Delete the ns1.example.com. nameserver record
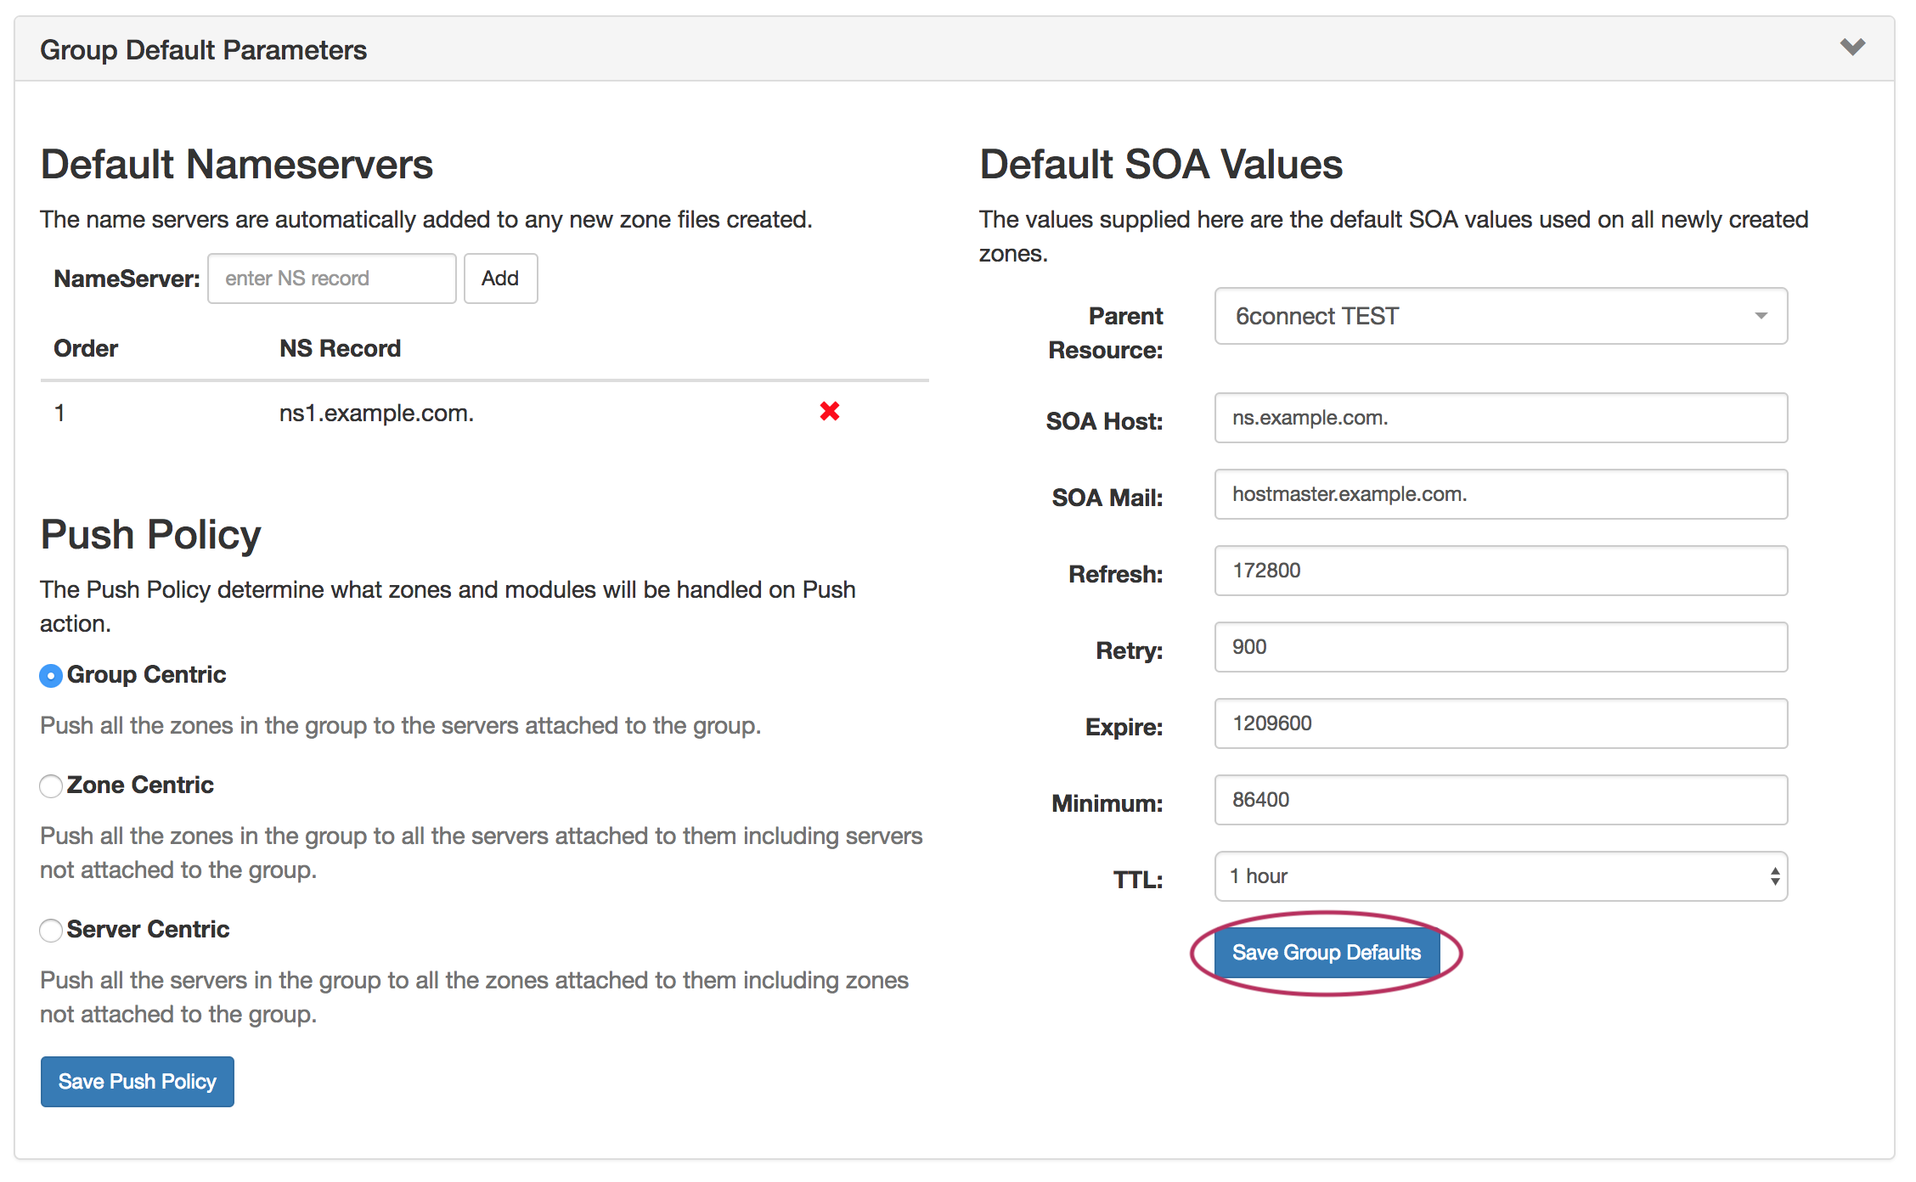This screenshot has height=1182, width=1916. [x=829, y=412]
